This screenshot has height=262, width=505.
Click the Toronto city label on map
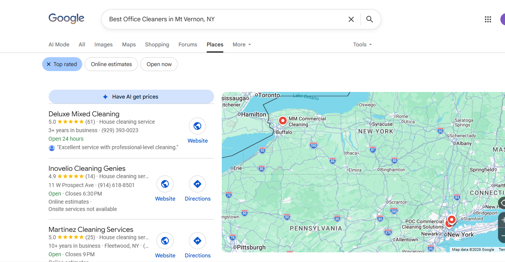269,95
